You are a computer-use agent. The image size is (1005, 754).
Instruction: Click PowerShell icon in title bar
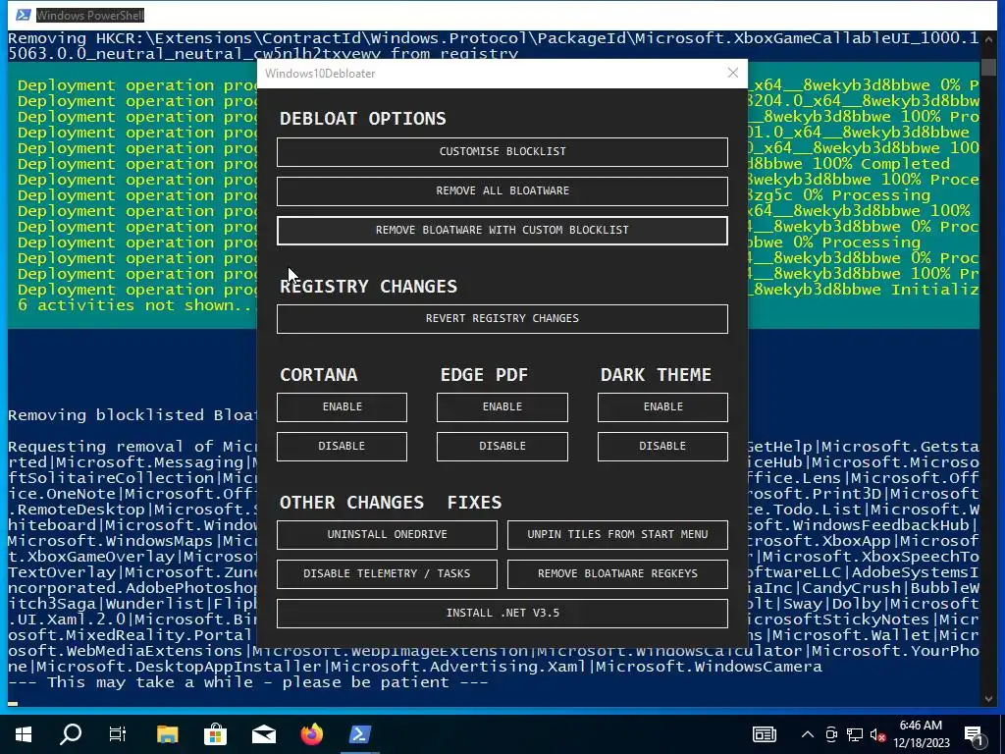pos(24,15)
